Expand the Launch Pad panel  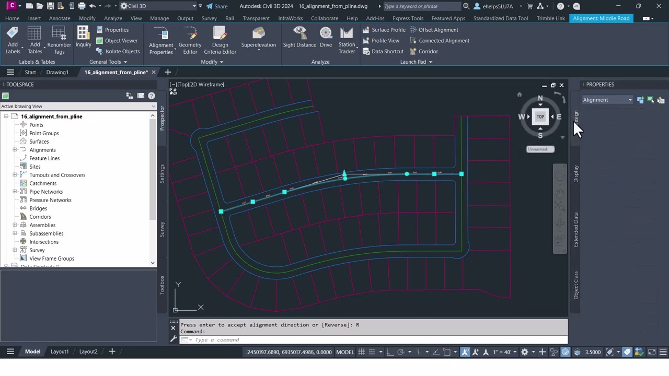[416, 62]
